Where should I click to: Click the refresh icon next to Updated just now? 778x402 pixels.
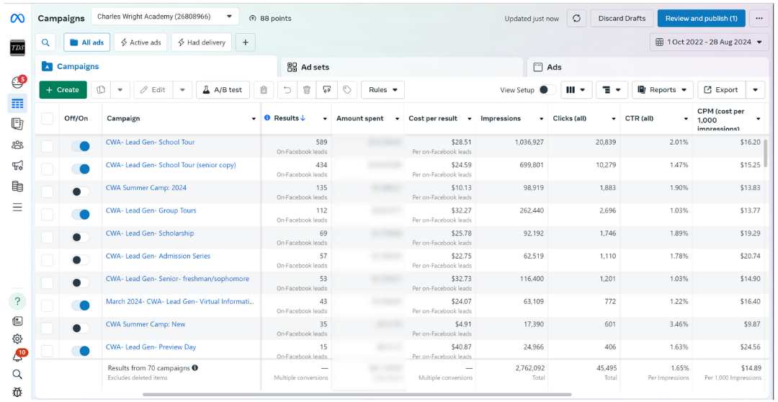pyautogui.click(x=576, y=19)
